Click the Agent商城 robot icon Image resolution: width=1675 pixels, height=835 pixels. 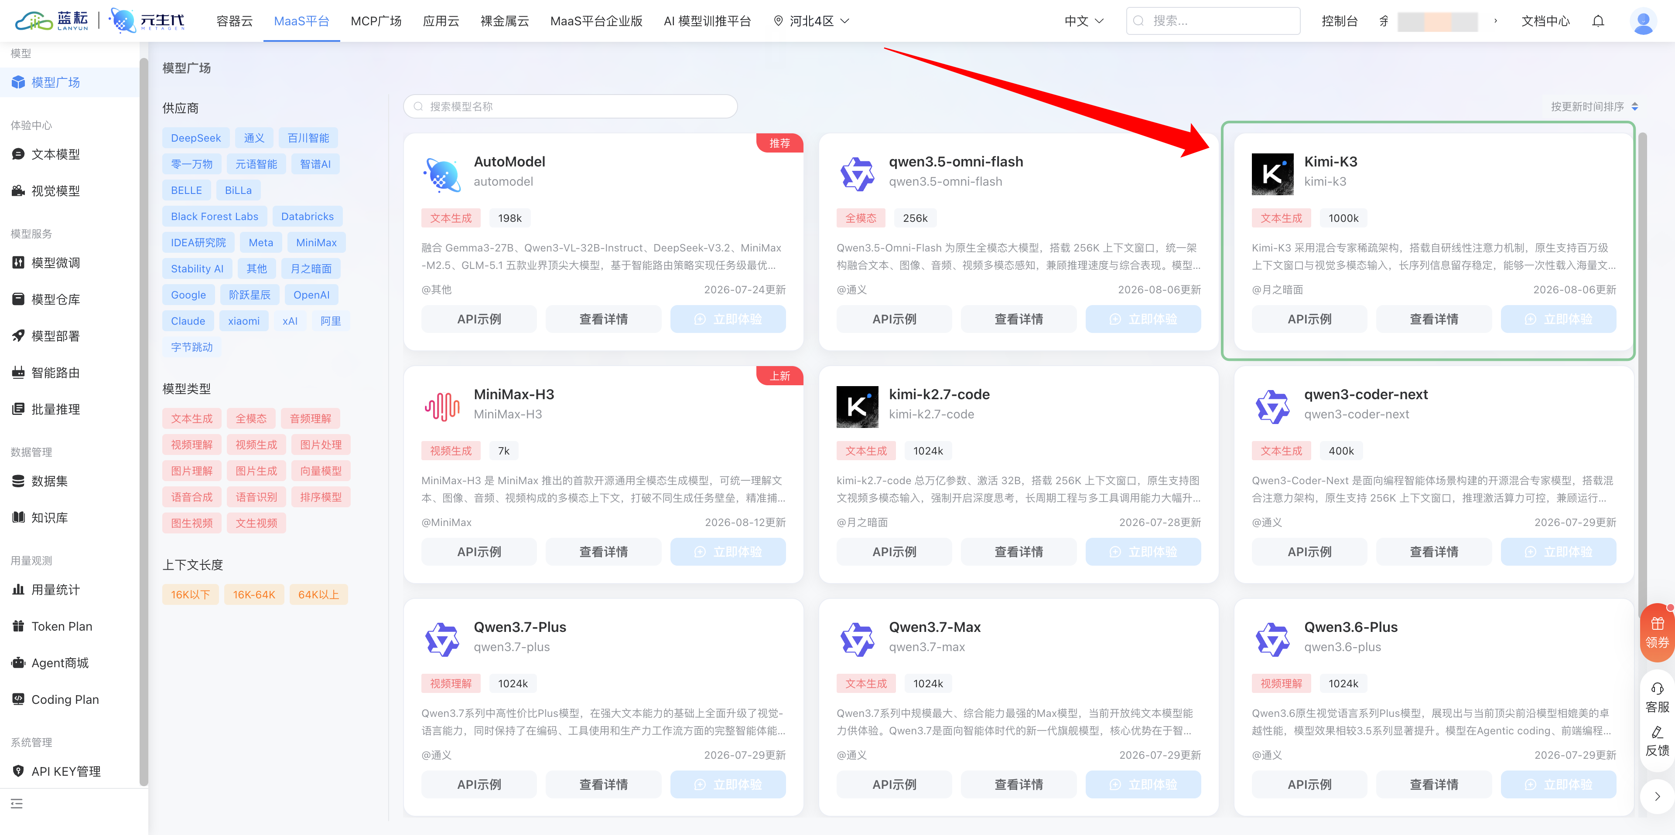coord(18,663)
